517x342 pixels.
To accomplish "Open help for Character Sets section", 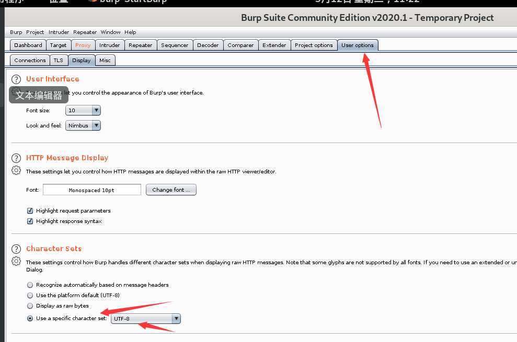I will coord(16,249).
